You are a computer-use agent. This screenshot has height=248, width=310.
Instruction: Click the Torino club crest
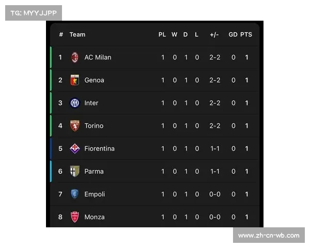pyautogui.click(x=75, y=126)
